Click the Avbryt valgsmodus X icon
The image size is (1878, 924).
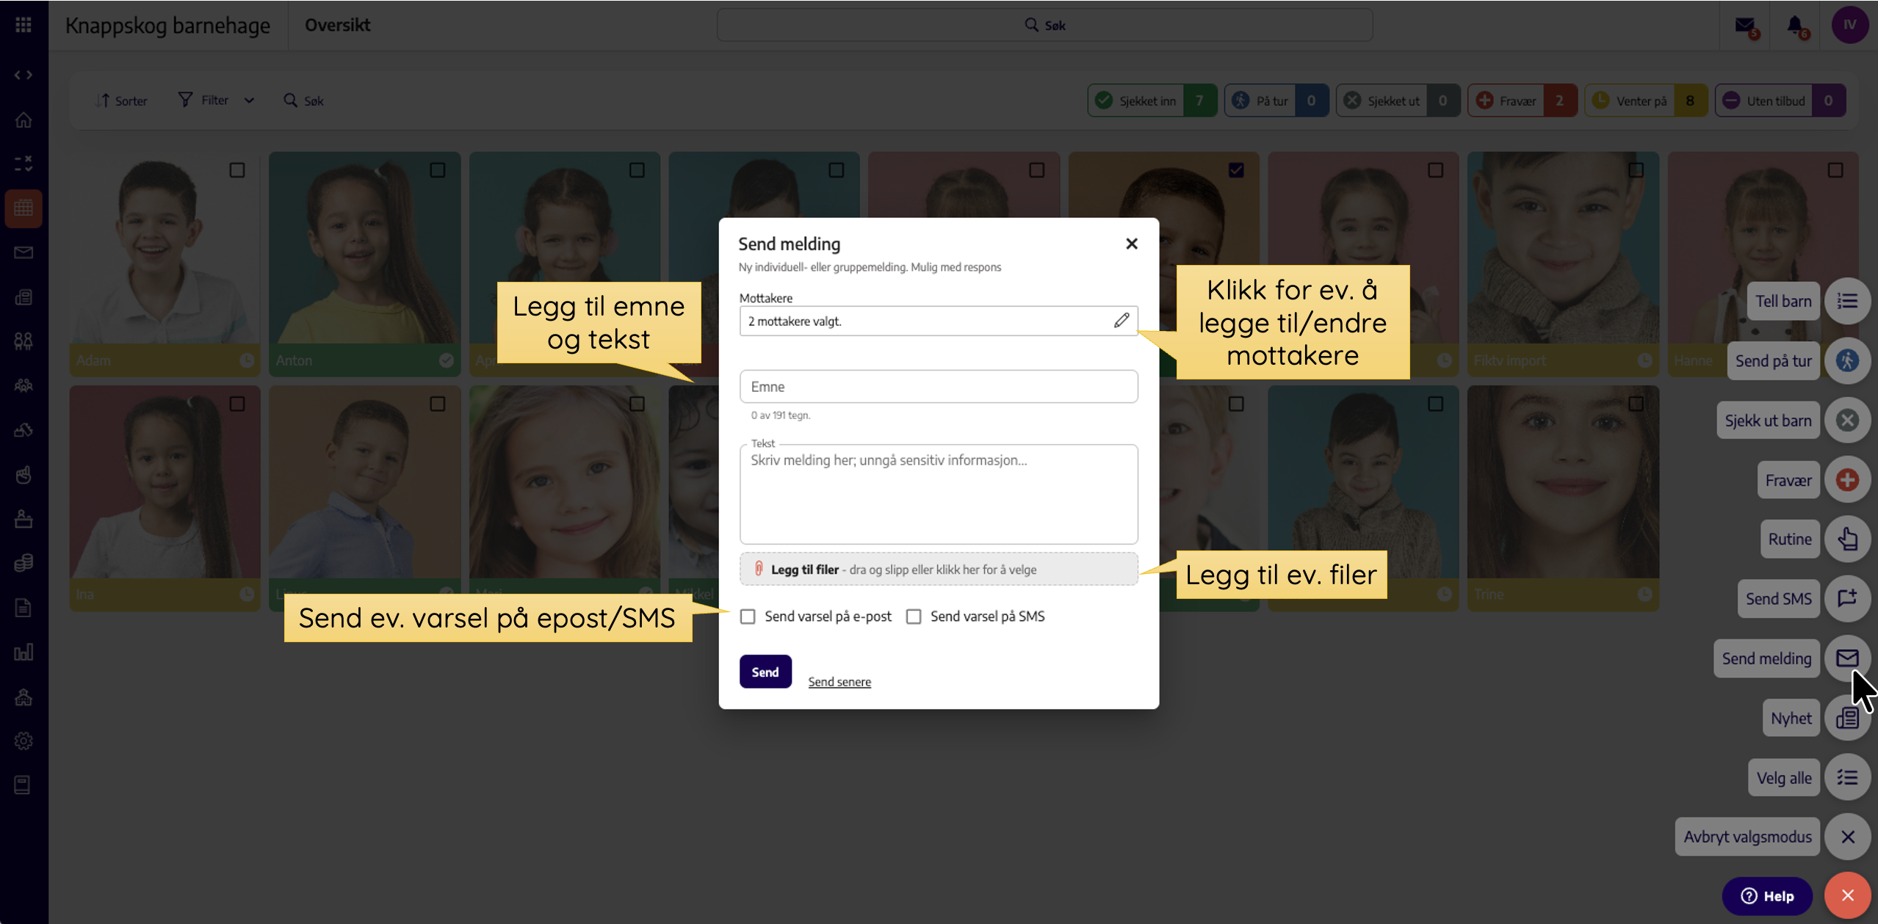pyautogui.click(x=1848, y=837)
